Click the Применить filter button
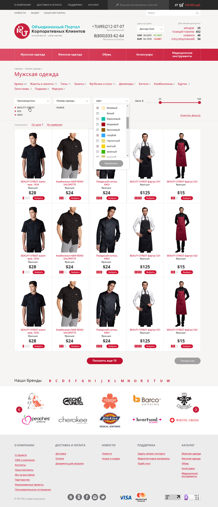The height and width of the screenshot is (507, 218). click(x=111, y=163)
